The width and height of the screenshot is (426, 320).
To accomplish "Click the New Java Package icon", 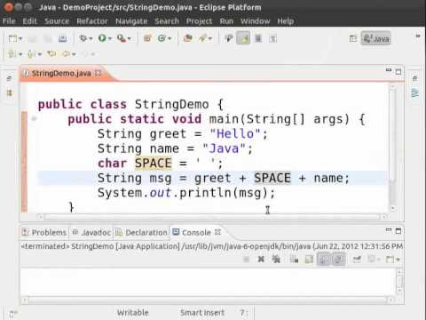I will click(x=147, y=38).
